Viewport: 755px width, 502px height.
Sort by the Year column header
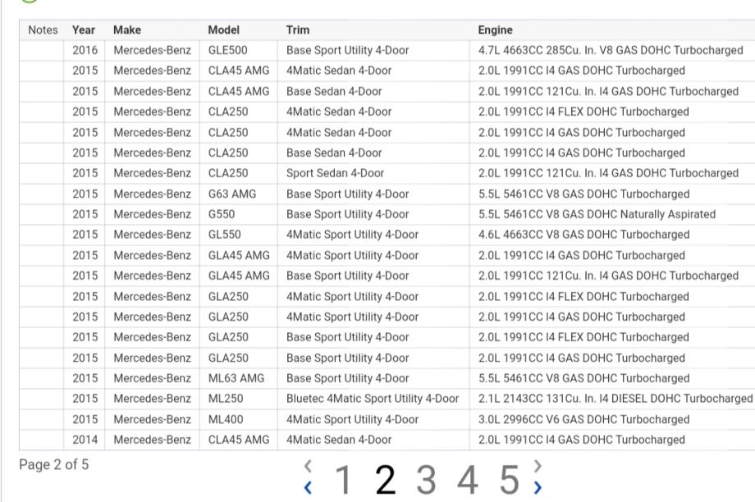pos(84,30)
